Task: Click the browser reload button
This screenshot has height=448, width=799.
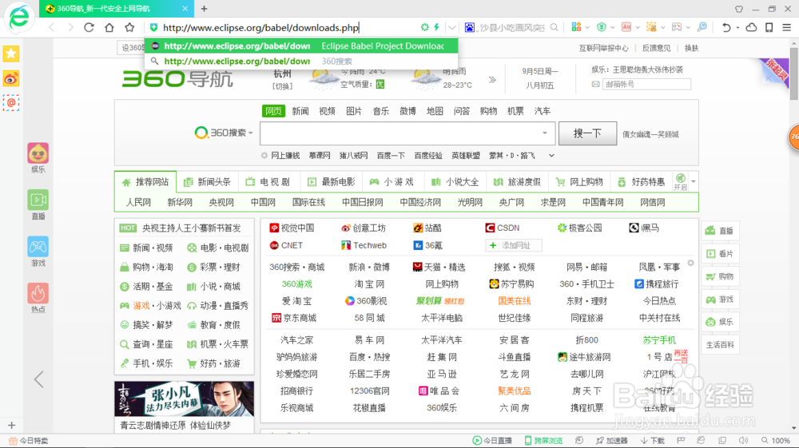Action: [x=89, y=27]
